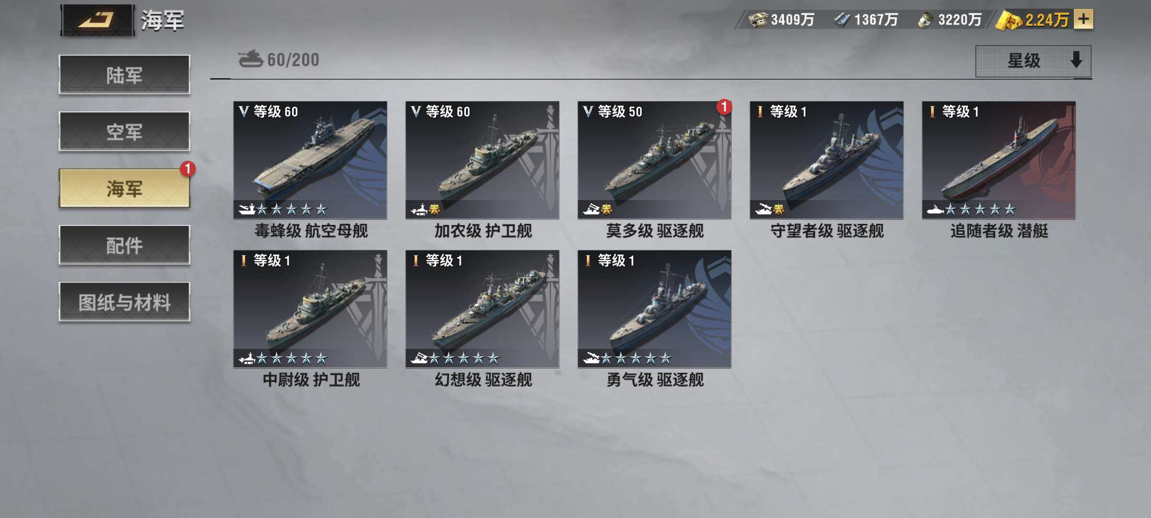Viewport: 1151px width, 518px height.
Task: Tap the gold plus icon to add gold
Action: click(1083, 20)
